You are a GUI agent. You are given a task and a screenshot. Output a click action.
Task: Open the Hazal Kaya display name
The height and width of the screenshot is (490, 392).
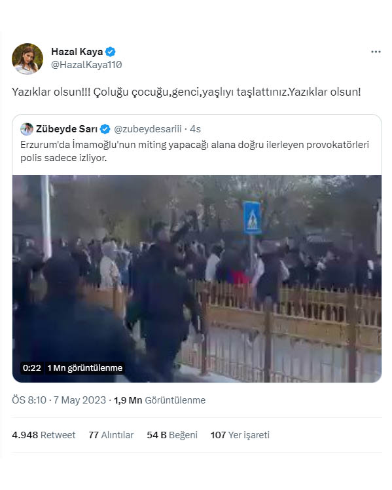pos(77,52)
